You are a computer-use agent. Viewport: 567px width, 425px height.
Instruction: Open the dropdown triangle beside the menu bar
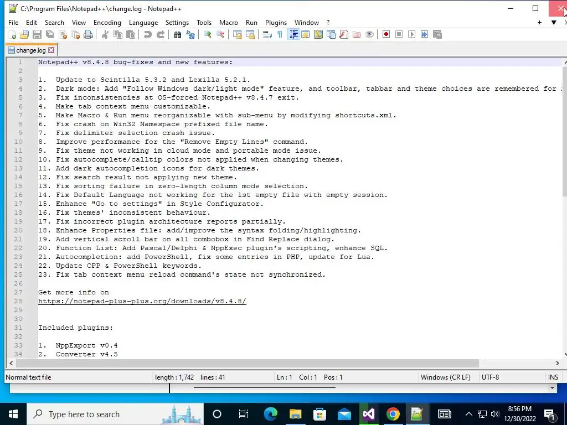(x=554, y=22)
